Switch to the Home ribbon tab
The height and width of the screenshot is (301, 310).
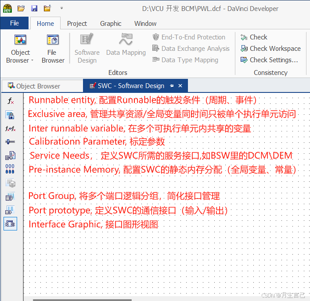(45, 24)
